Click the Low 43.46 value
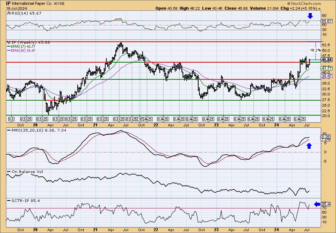336x233 pixels. coord(212,8)
